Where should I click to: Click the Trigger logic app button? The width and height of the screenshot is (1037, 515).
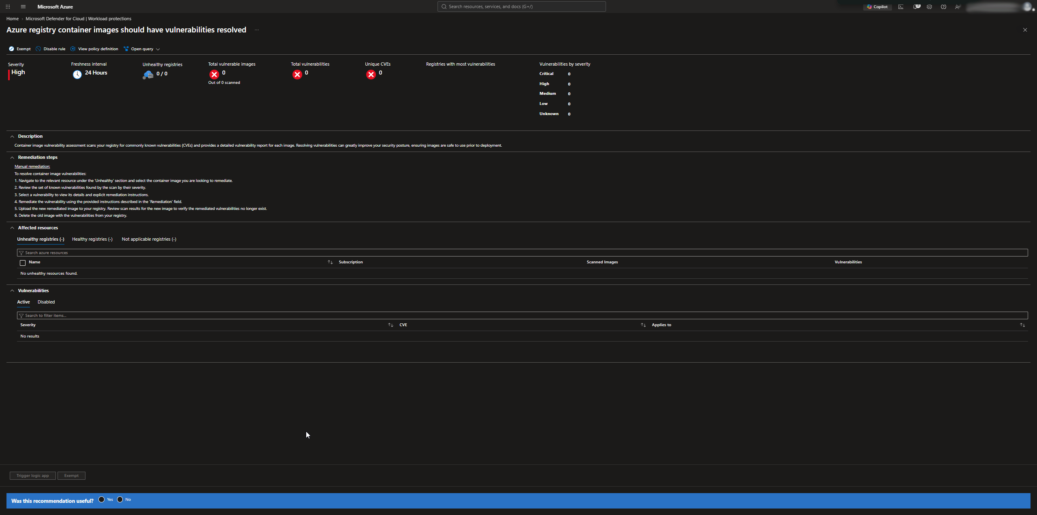tap(33, 476)
